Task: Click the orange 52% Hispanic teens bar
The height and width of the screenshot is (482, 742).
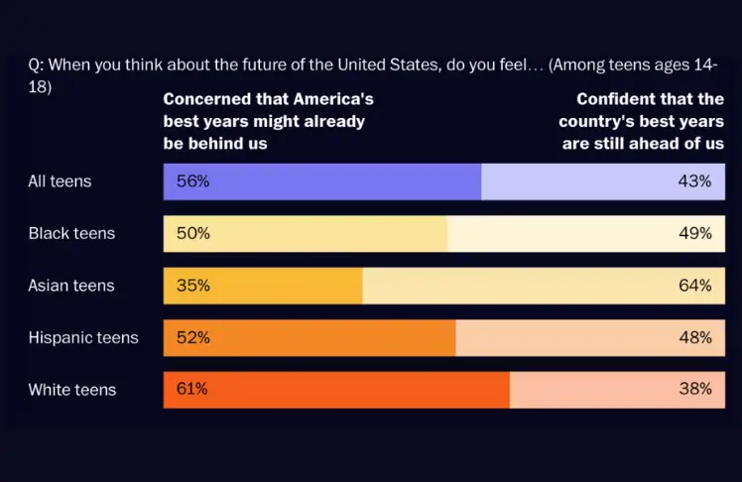Action: point(309,337)
